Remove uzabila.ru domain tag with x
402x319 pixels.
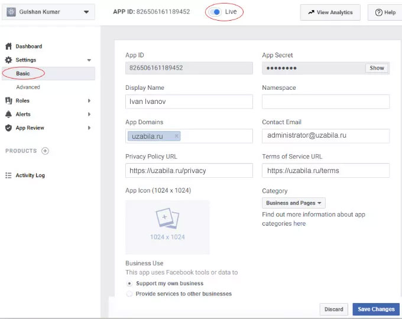point(176,136)
